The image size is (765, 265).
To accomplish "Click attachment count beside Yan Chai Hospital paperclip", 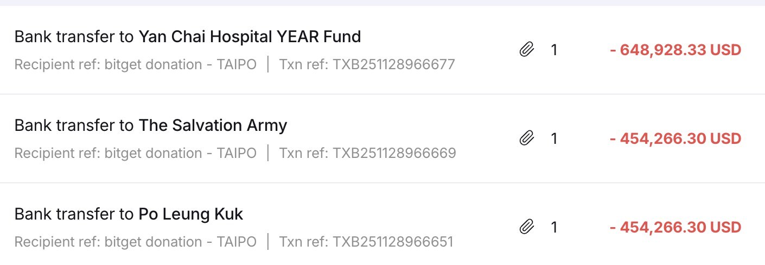I will pyautogui.click(x=554, y=50).
